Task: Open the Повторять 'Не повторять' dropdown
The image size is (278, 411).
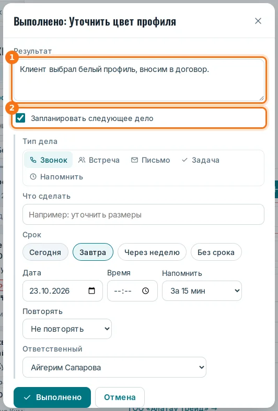Action: [67, 329]
